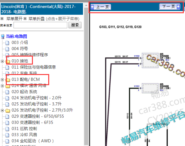Open the 当前:电路图 root node
The height and width of the screenshot is (146, 185).
(16, 36)
